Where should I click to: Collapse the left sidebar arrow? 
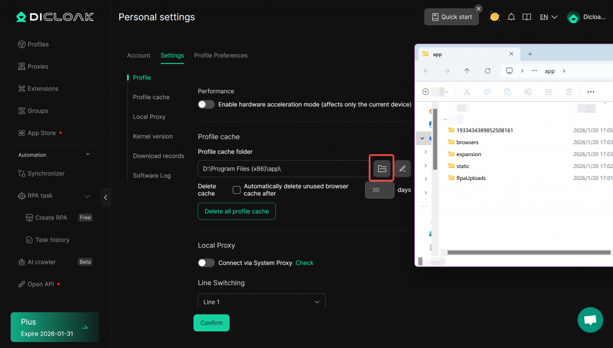click(106, 197)
